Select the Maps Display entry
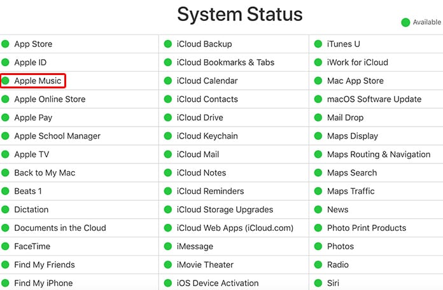The height and width of the screenshot is (290, 443). [x=353, y=136]
